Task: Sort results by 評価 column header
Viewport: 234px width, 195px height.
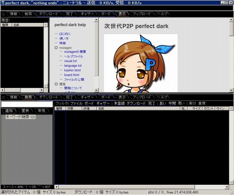Action: (x=89, y=108)
